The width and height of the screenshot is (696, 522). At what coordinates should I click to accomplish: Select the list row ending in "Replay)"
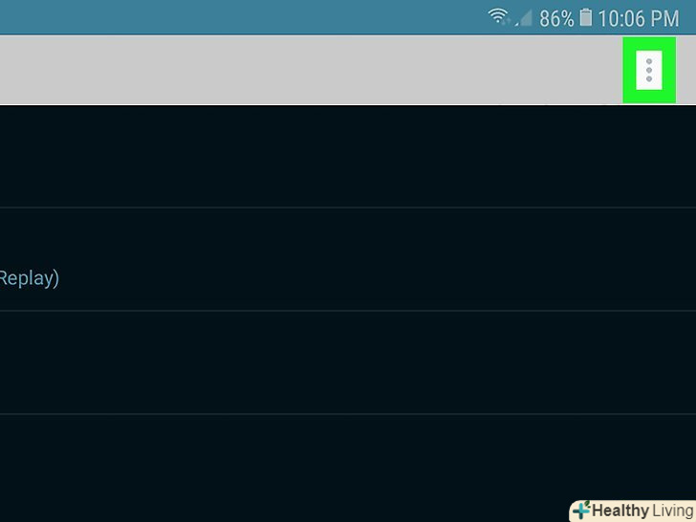click(x=348, y=259)
